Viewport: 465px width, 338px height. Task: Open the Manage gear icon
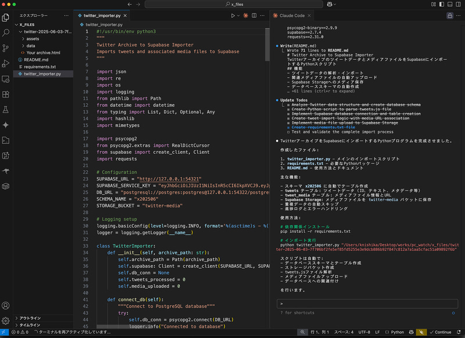[x=6, y=320]
